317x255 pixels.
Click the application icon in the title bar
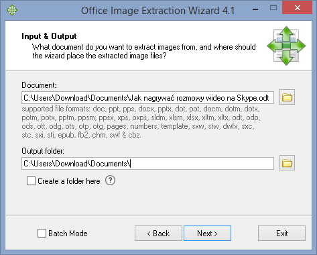12,10
